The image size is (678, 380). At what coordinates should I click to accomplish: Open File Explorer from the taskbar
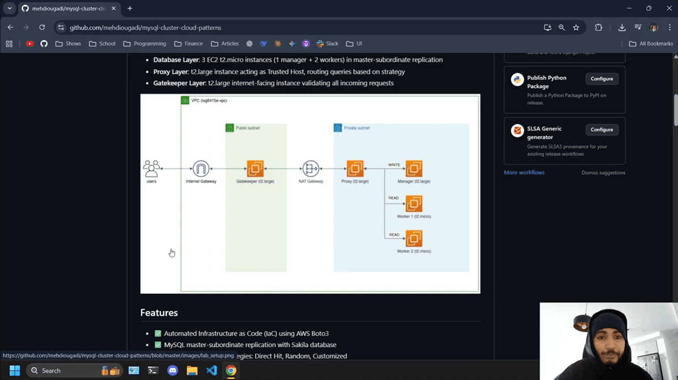(192, 370)
